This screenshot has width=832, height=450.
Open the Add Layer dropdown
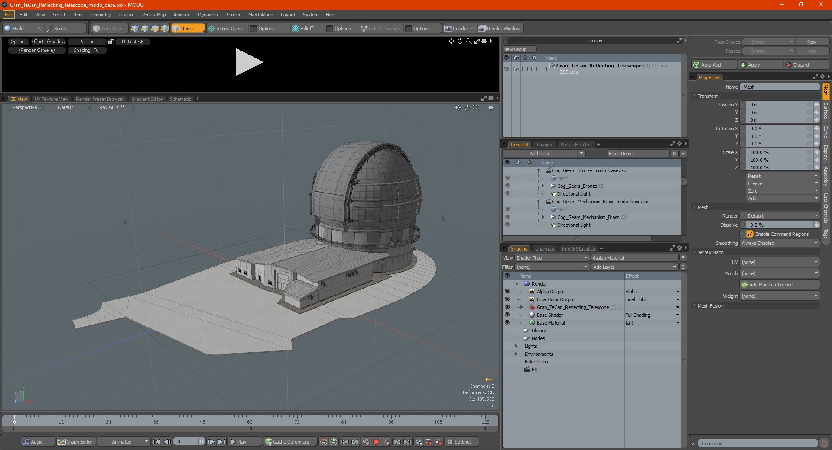click(x=634, y=267)
